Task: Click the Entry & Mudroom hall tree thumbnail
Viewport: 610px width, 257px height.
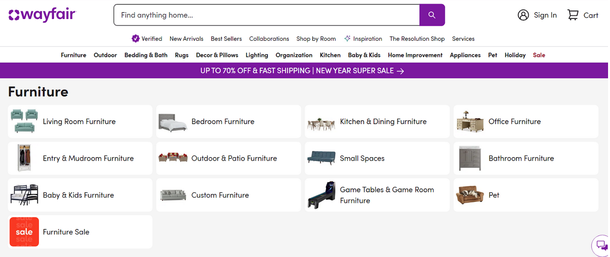Action: pos(24,158)
